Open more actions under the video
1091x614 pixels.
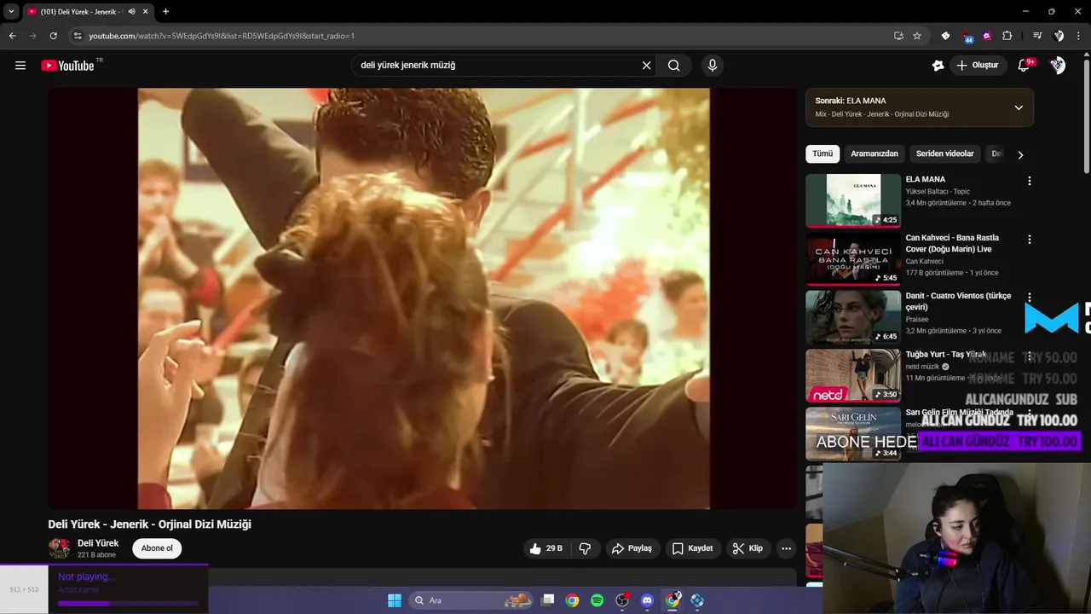tap(786, 548)
